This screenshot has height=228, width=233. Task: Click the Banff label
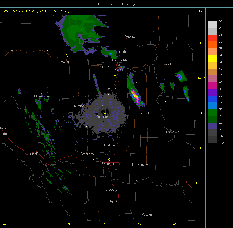34,154
